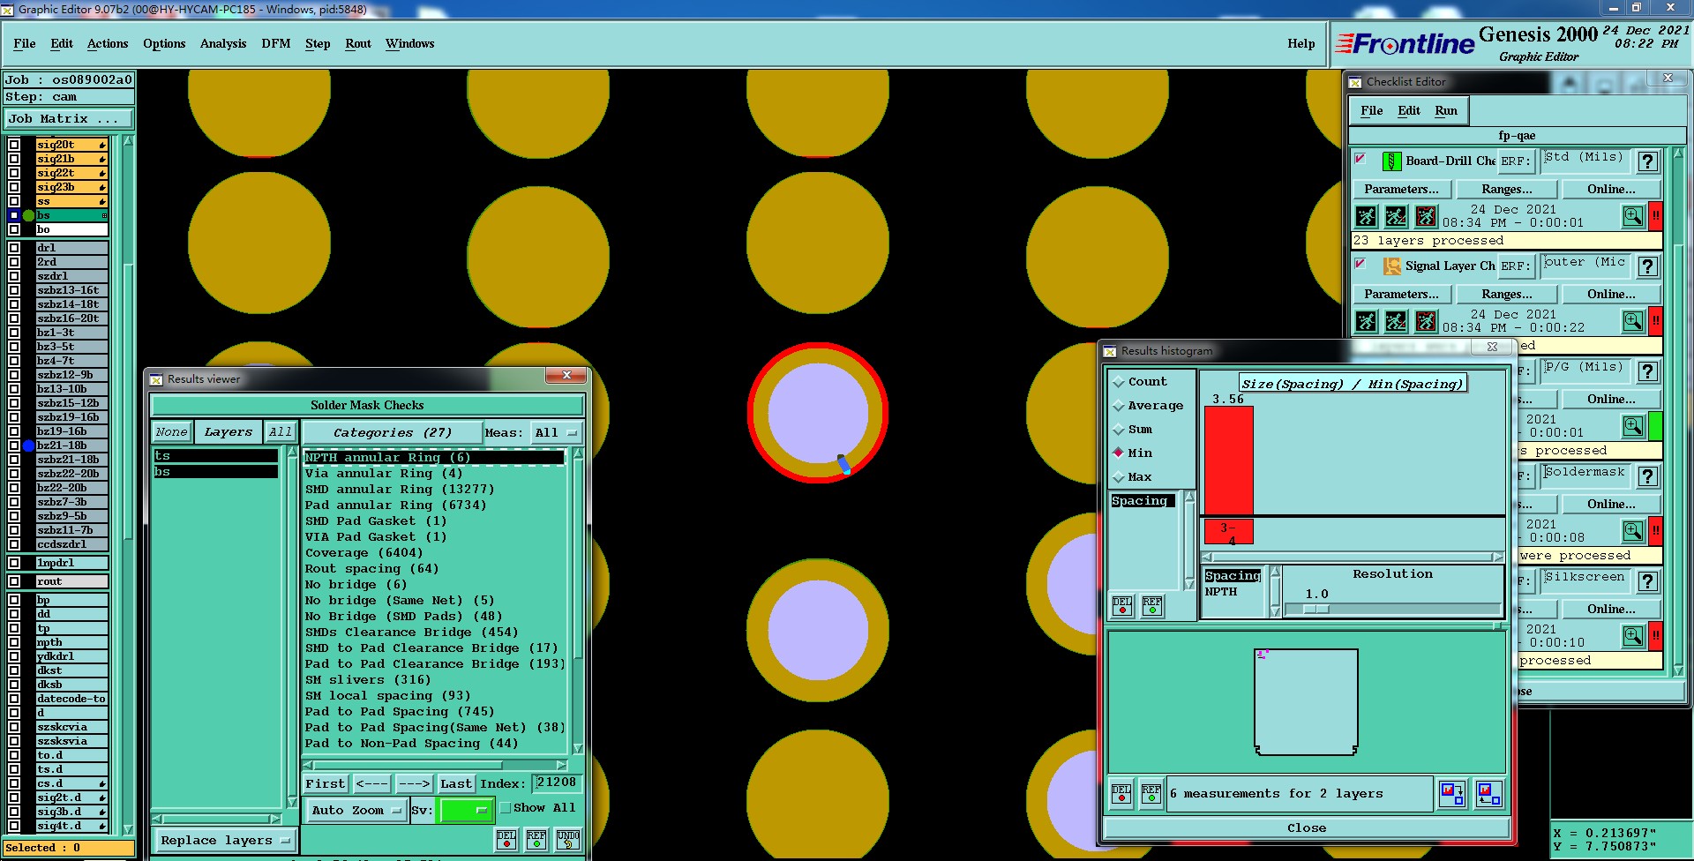This screenshot has width=1694, height=861.
Task: Open Replace layers dropdown
Action: [225, 841]
